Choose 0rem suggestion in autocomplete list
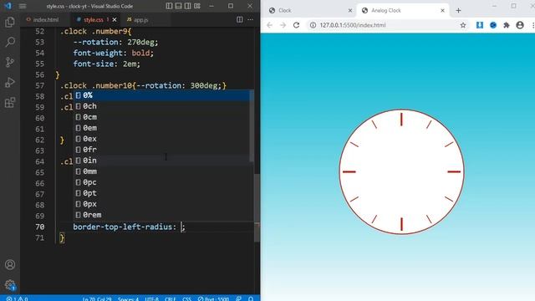The width and height of the screenshot is (535, 301). (162, 215)
